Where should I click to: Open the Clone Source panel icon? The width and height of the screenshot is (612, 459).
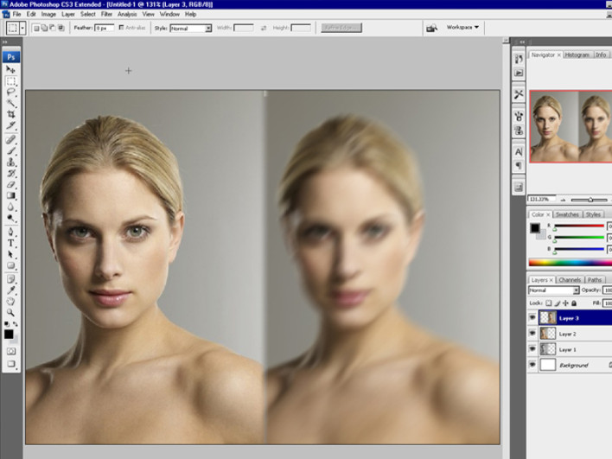coord(519,131)
